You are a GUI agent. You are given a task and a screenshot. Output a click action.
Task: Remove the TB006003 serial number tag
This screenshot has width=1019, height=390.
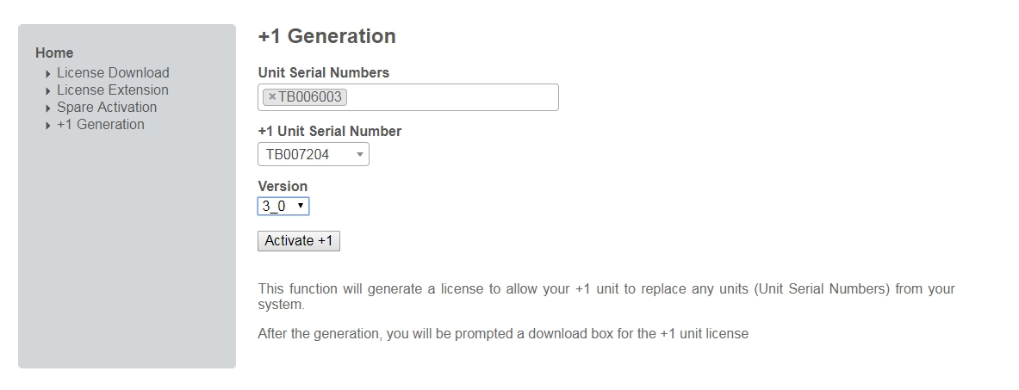272,97
